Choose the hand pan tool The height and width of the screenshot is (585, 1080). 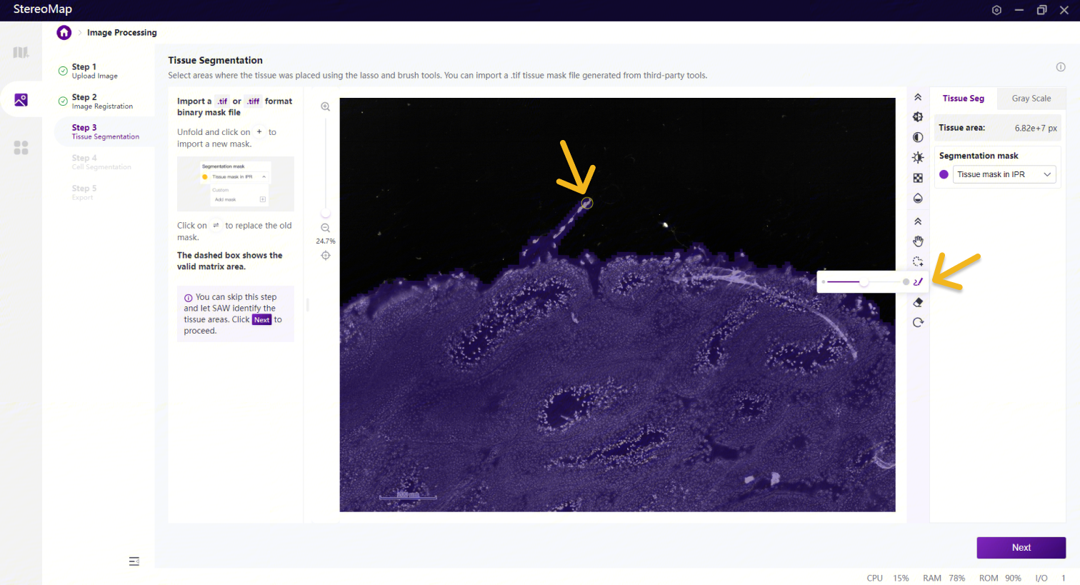[918, 241]
